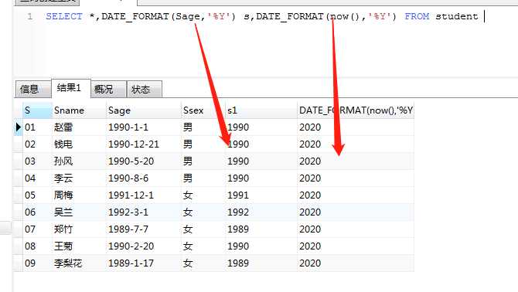Select cell 赵雷 in Sname column

pyautogui.click(x=79, y=127)
